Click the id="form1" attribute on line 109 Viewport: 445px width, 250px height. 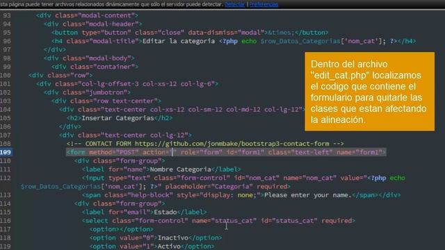point(245,152)
